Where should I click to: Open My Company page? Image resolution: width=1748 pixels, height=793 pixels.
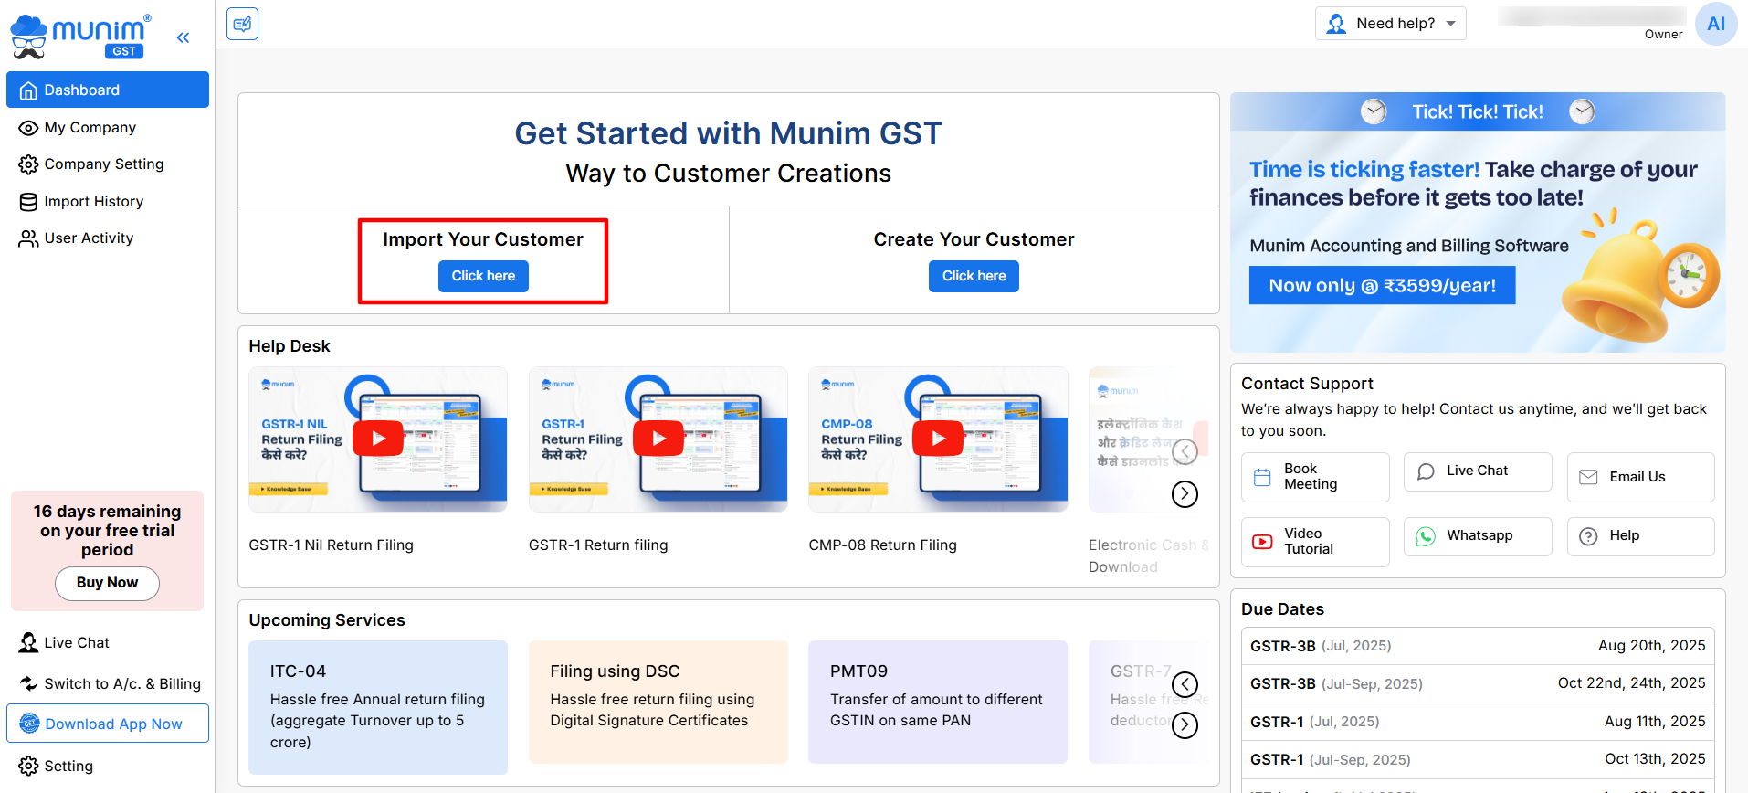pos(108,128)
